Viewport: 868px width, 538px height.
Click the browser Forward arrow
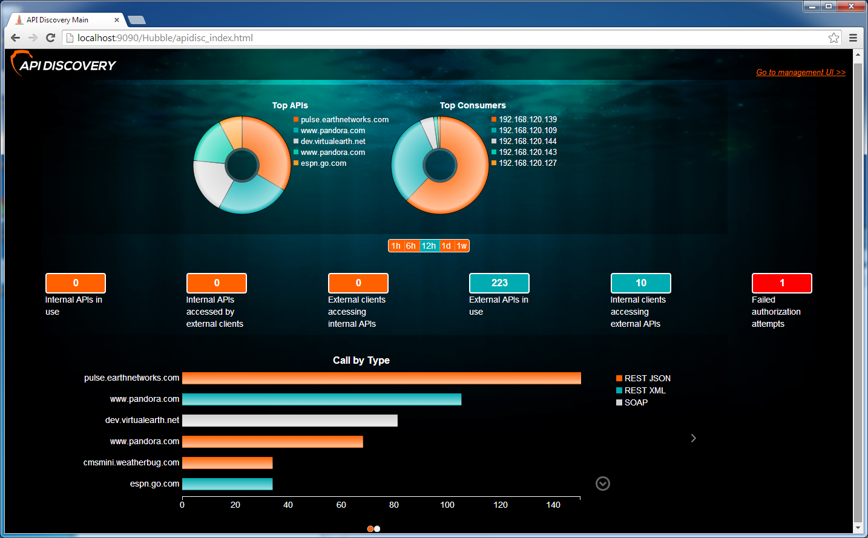[x=33, y=38]
